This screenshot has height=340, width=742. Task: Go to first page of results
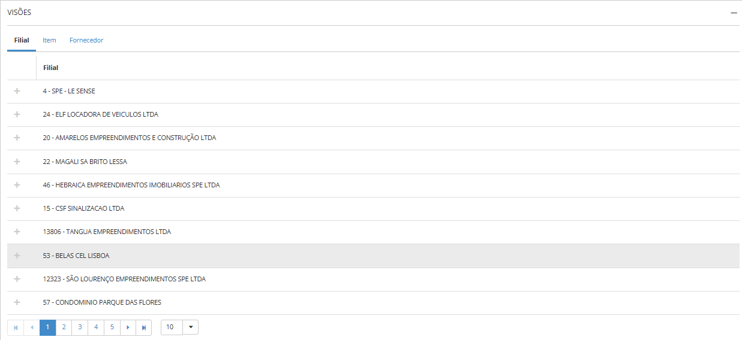15,327
